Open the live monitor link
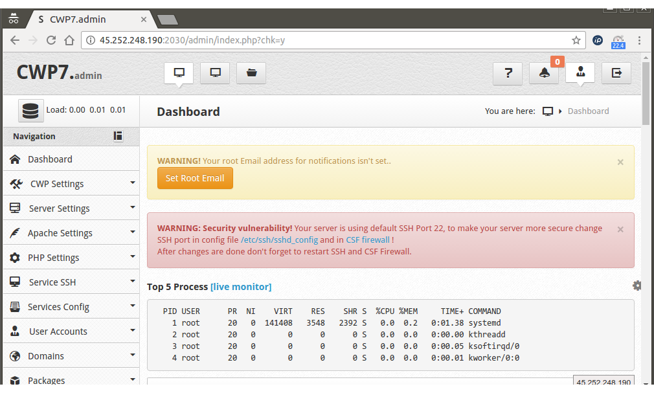 241,287
